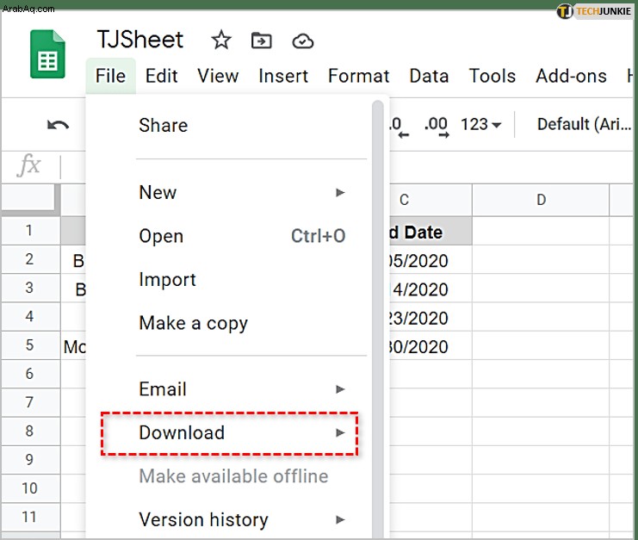
Task: Open the Default (Arial) font dropdown
Action: point(584,124)
